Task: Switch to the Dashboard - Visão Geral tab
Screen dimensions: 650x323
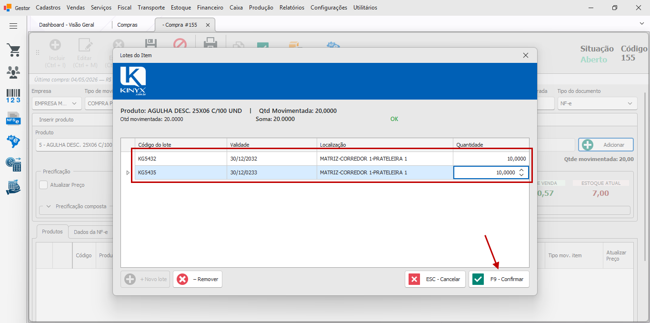Action: (67, 25)
